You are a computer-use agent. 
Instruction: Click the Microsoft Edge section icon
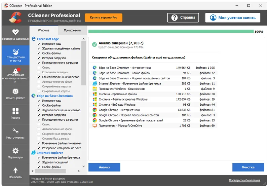(33, 39)
